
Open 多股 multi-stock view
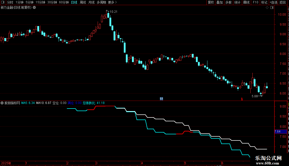point(228,2)
